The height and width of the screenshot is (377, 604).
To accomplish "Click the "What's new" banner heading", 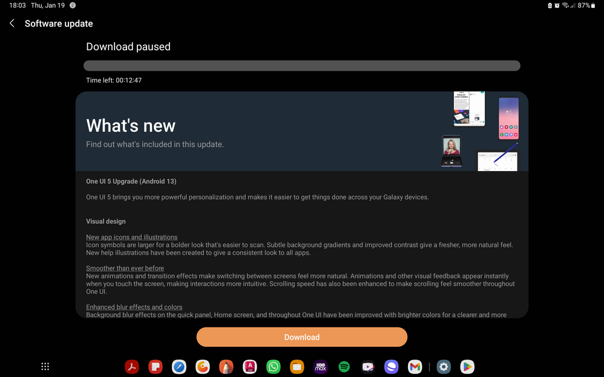I will (x=131, y=126).
